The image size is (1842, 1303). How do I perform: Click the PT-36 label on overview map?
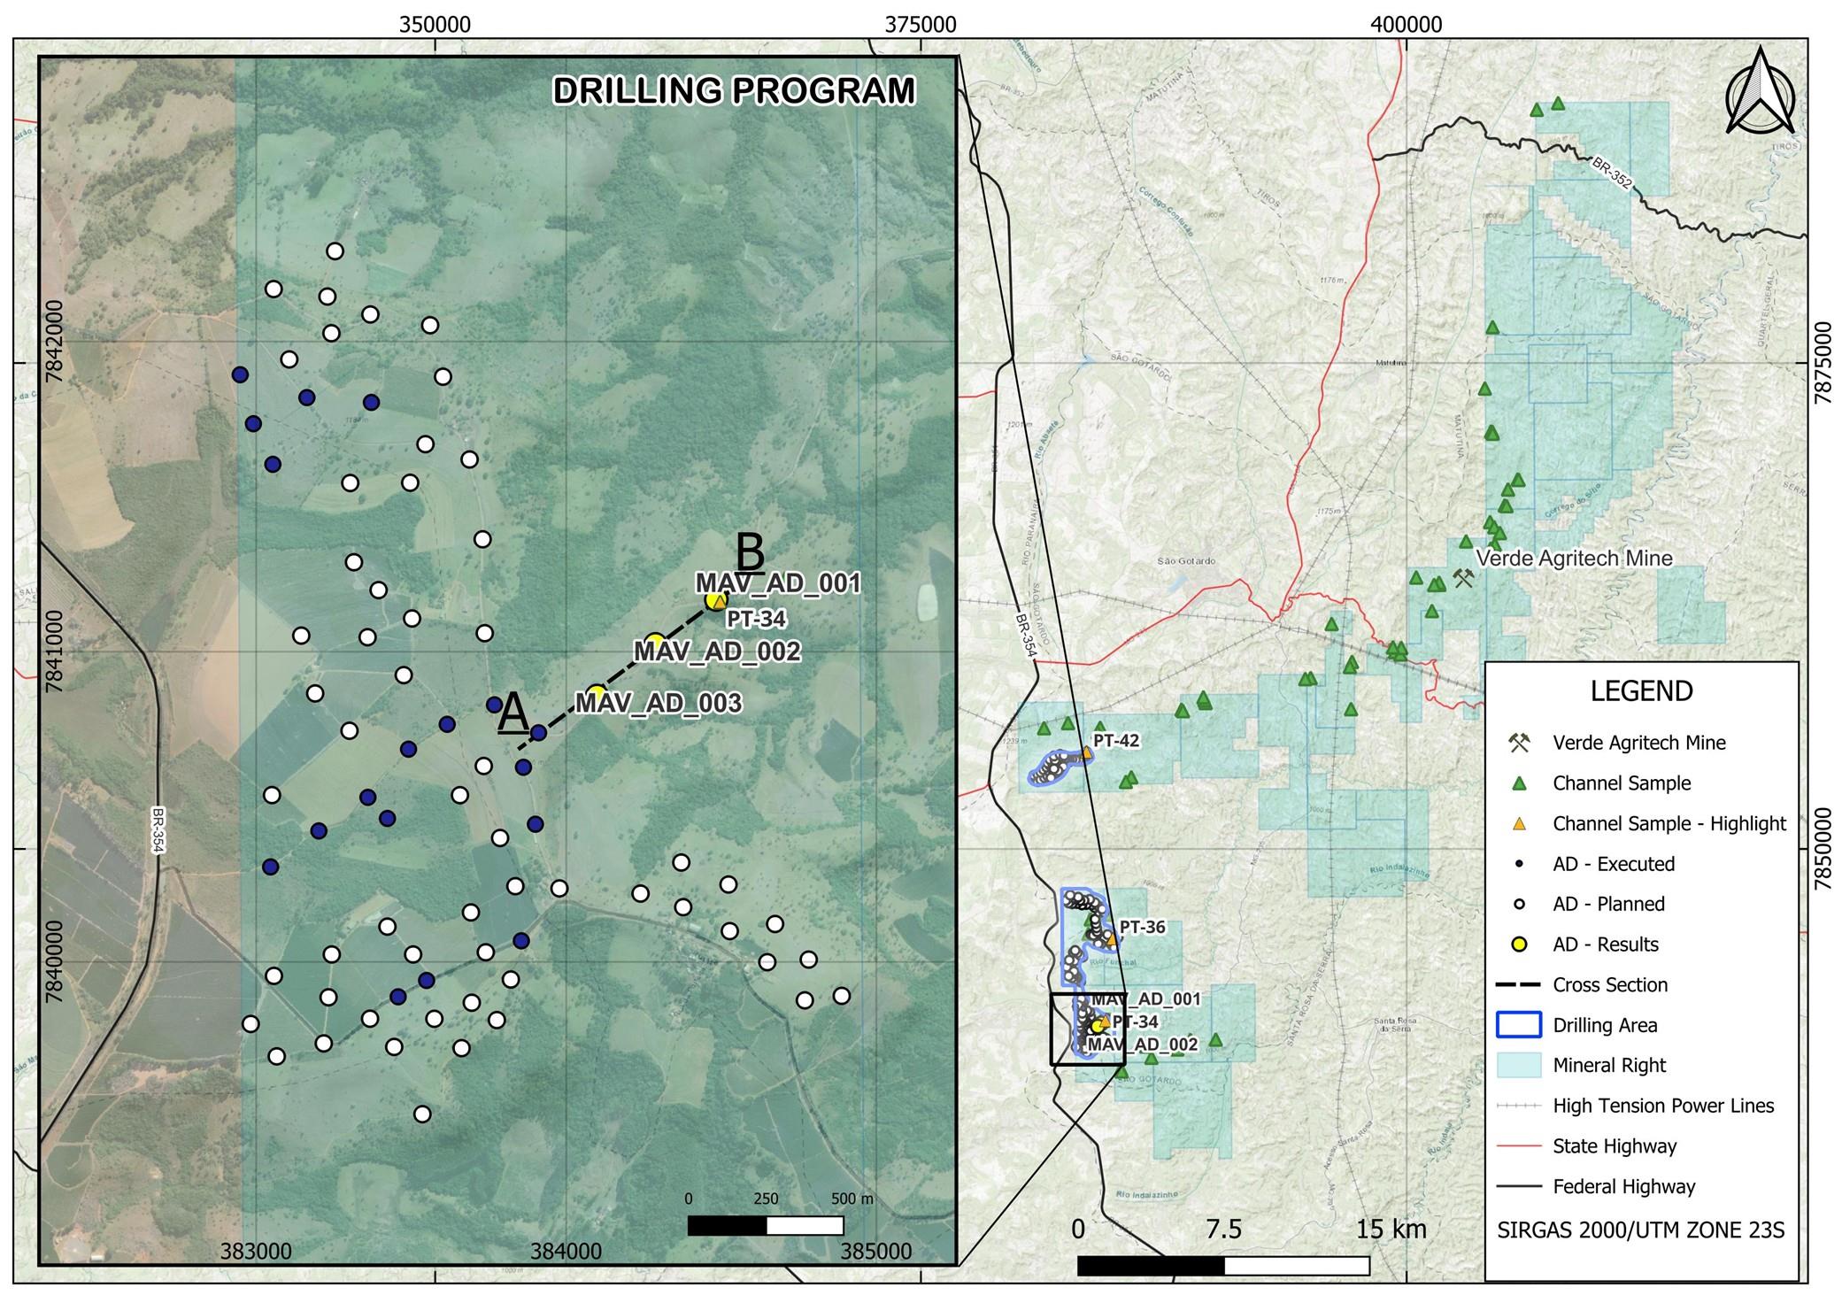[1142, 927]
